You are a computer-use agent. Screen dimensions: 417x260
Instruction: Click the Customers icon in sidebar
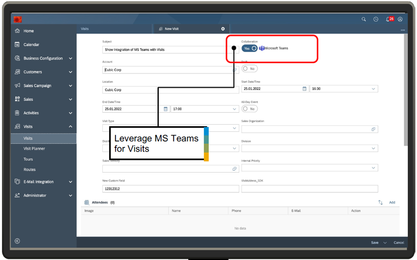(x=17, y=72)
